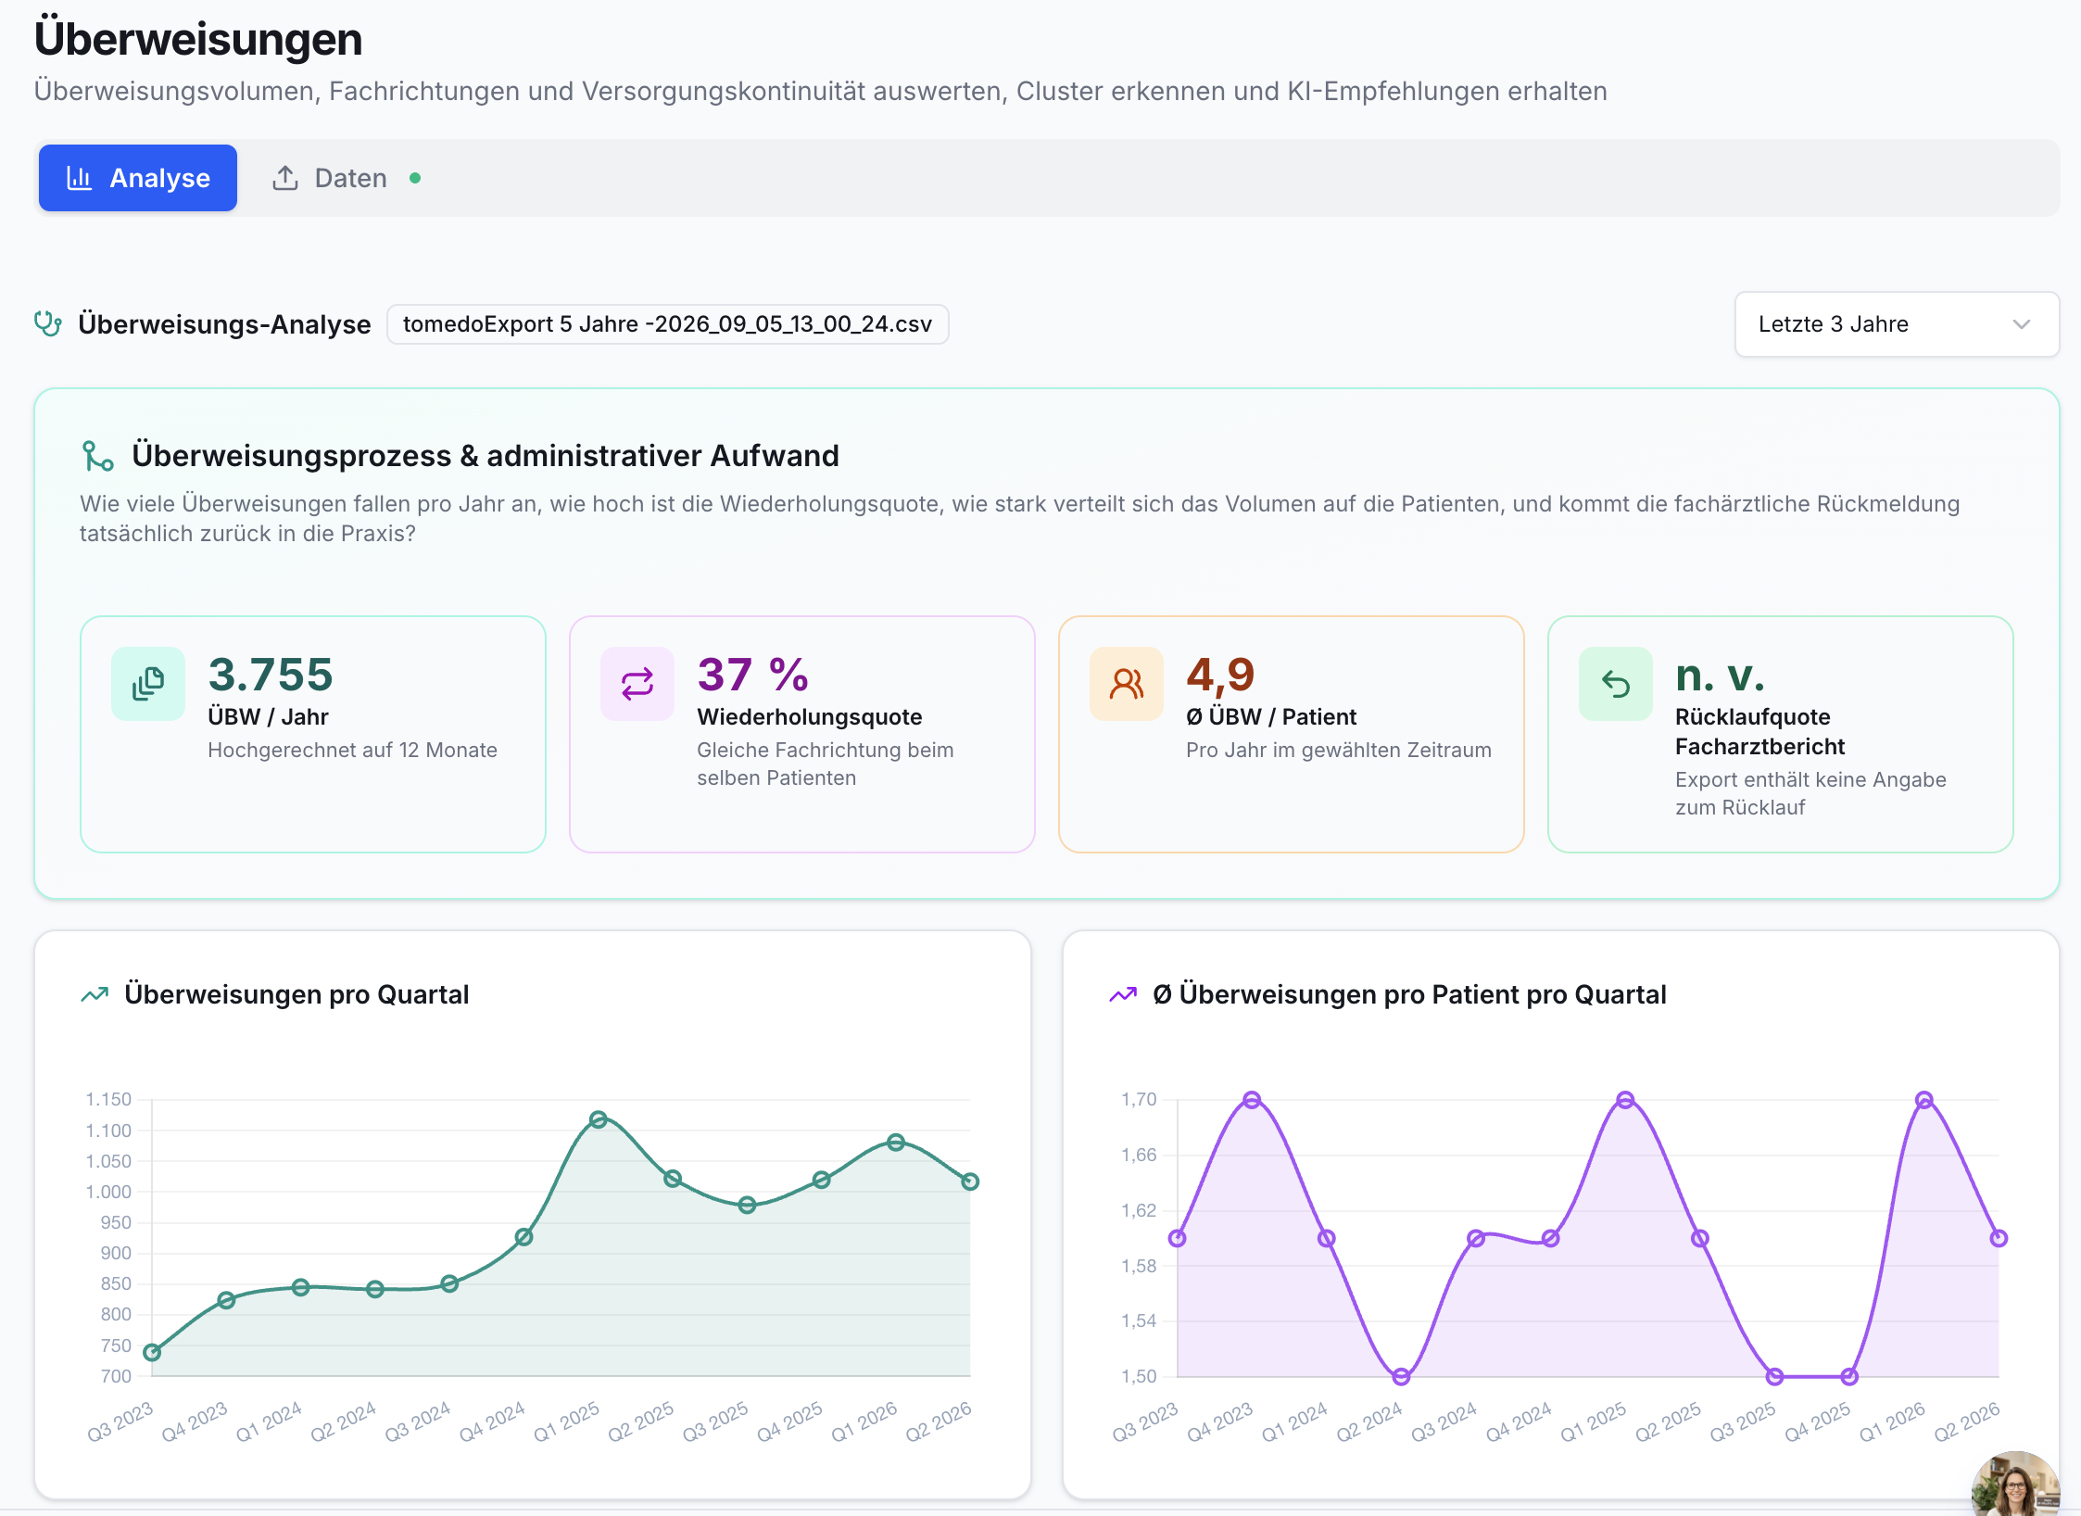Click the Q1 2026 peak point in purple chart
Screen dimensions: 2081x1516
click(x=1924, y=1100)
